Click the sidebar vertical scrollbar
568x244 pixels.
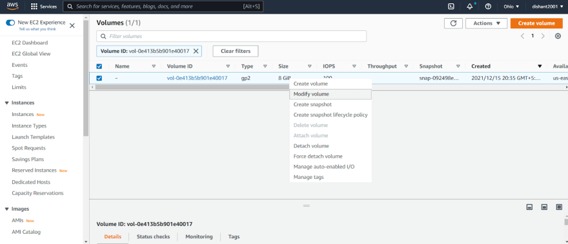(86, 78)
